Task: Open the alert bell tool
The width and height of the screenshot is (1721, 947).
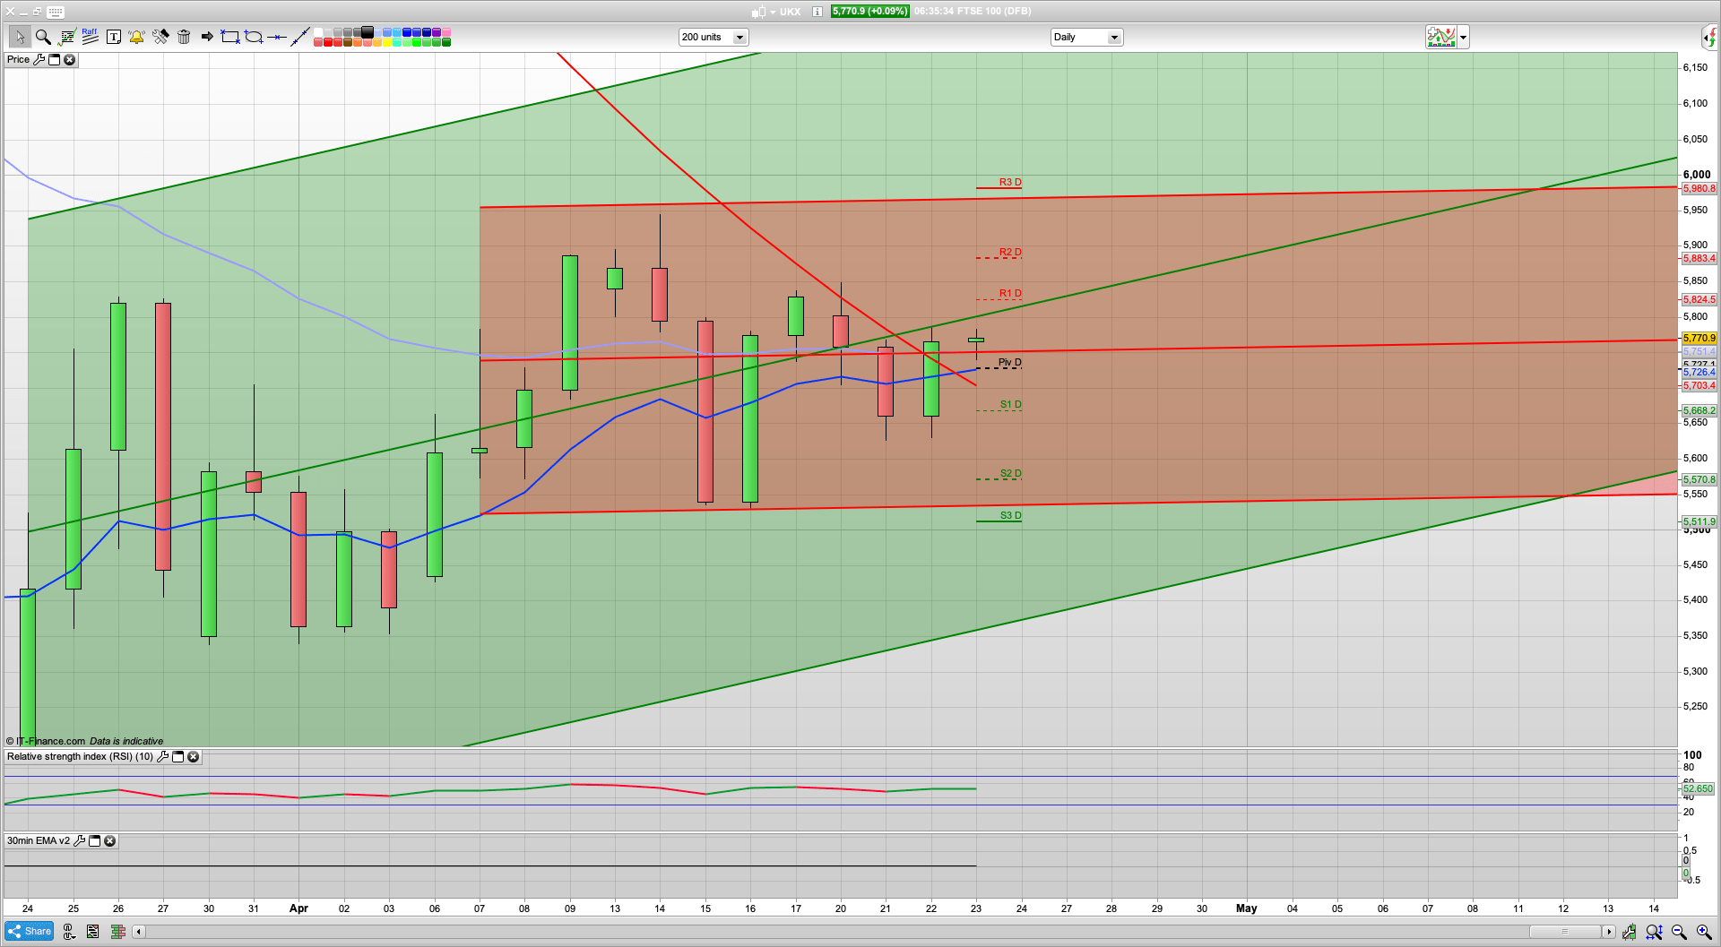Action: [x=136, y=37]
